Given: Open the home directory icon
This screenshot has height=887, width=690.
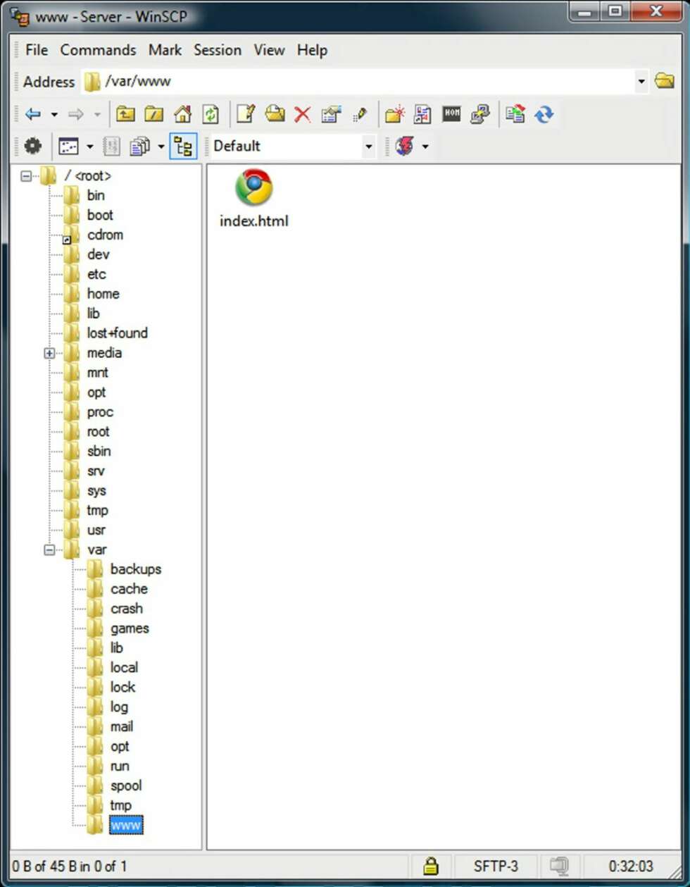Looking at the screenshot, I should pos(182,114).
